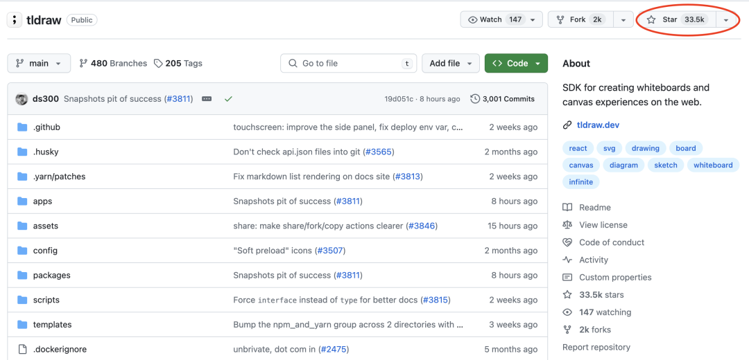Open the 205 Tags page
This screenshot has height=360, width=749.
point(178,63)
